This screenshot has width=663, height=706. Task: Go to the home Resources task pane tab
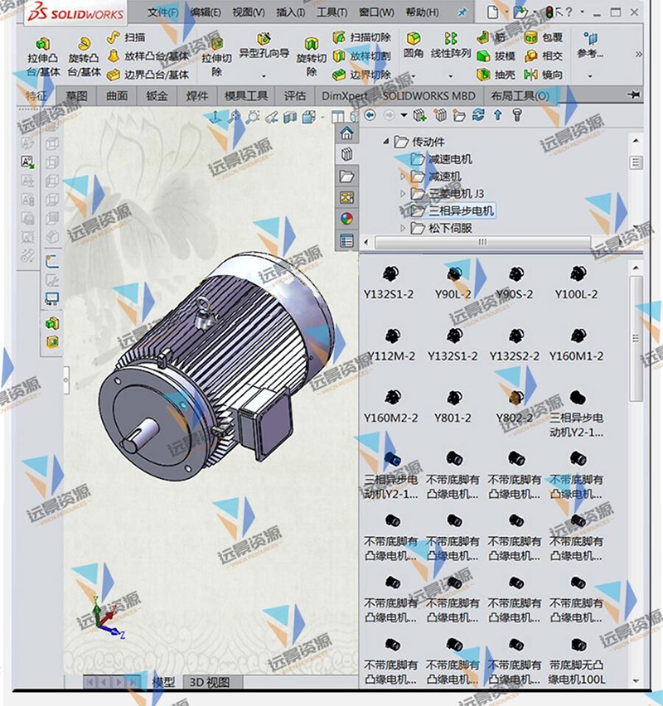click(x=346, y=133)
